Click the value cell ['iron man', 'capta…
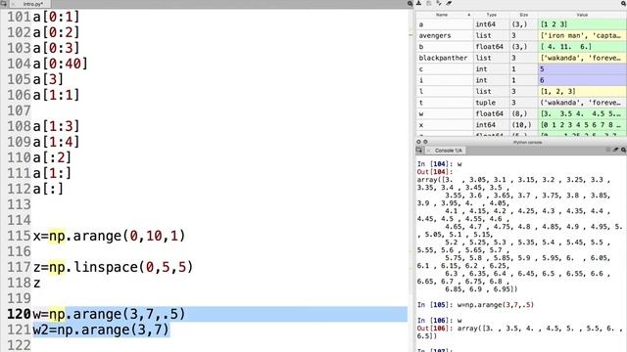 [582, 35]
